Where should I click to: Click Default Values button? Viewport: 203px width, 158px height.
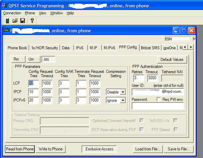(x=172, y=60)
